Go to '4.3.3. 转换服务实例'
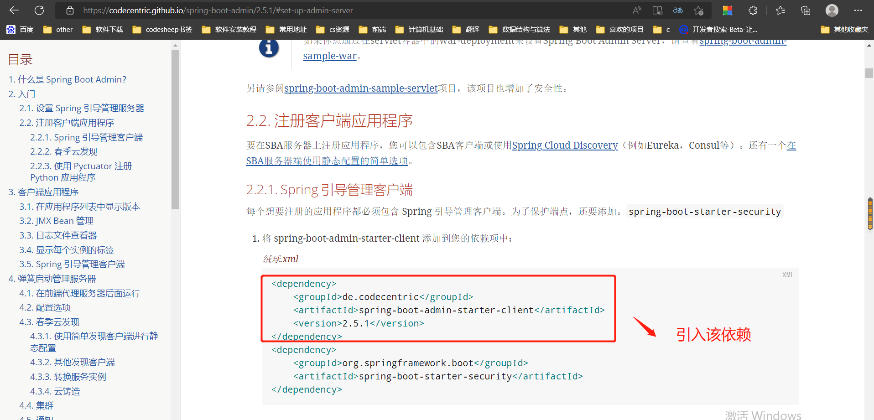Viewport: 874px width, 420px height. pyautogui.click(x=68, y=377)
